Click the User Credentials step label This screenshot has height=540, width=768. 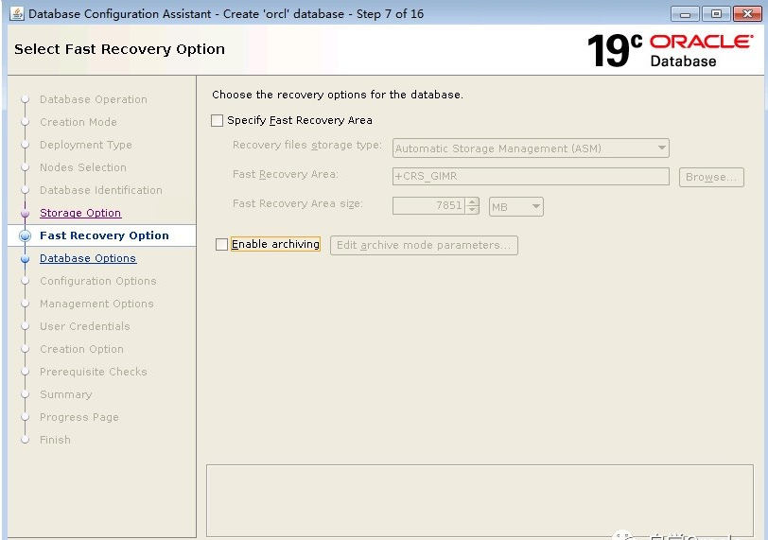click(85, 326)
